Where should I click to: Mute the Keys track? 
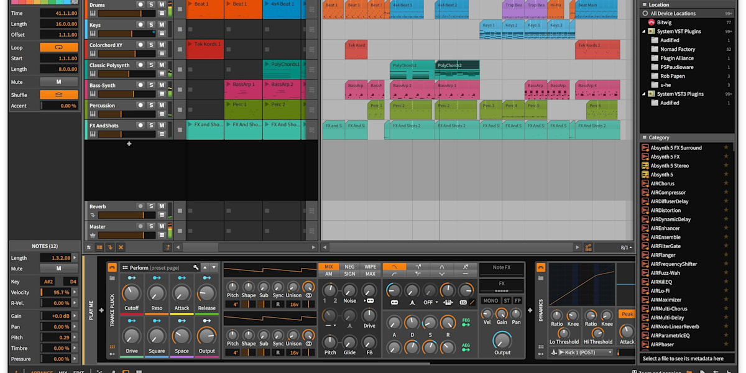point(162,25)
